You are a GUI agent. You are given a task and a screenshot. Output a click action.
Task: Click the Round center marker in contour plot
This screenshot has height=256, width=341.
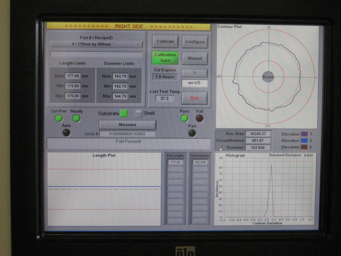coord(268,77)
